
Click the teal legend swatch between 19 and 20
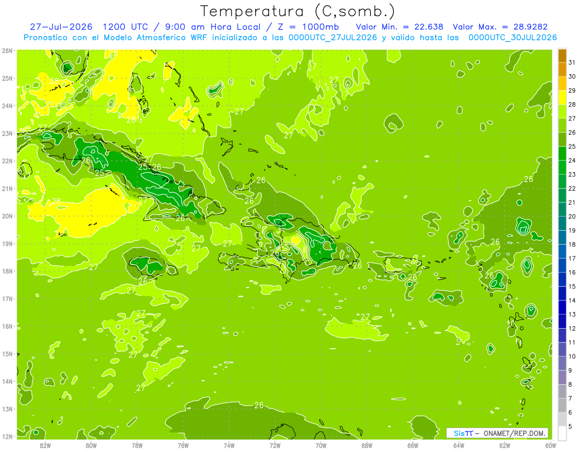click(562, 224)
